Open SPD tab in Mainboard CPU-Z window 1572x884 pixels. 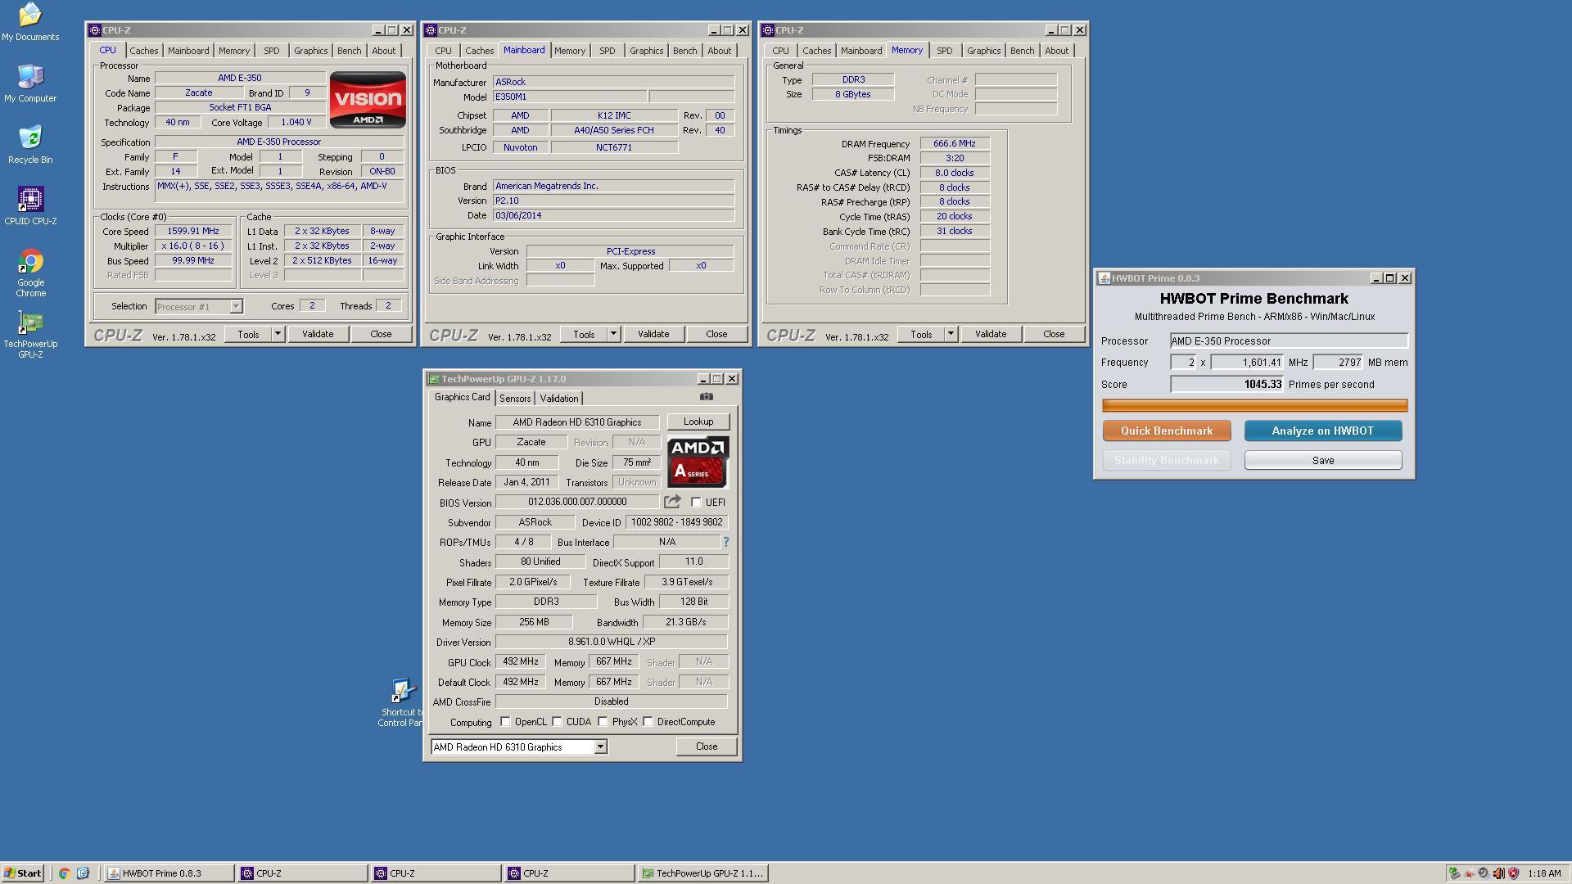pyautogui.click(x=607, y=51)
